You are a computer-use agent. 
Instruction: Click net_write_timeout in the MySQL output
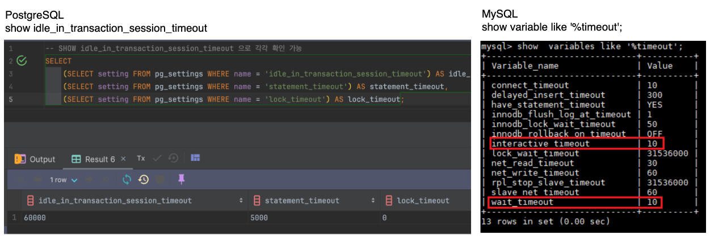(x=535, y=173)
